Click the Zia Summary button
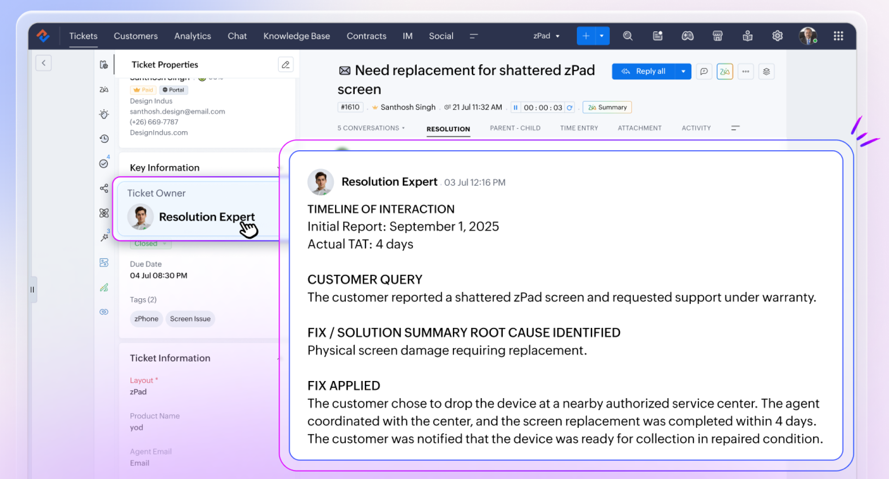Image resolution: width=889 pixels, height=479 pixels. pos(607,107)
